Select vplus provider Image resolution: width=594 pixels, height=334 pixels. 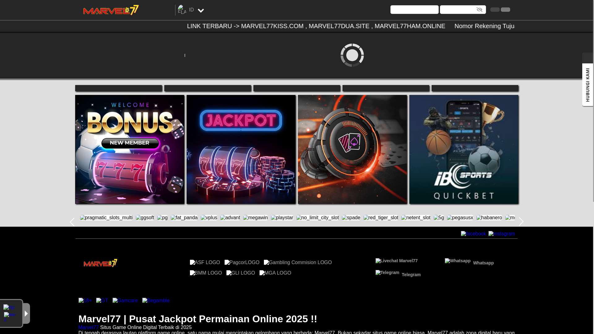[209, 218]
